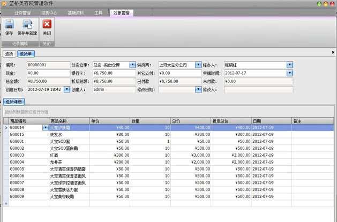The height and width of the screenshot is (222, 337).
Task: Open the 修改日期 date dropdown
Action: 198,89
